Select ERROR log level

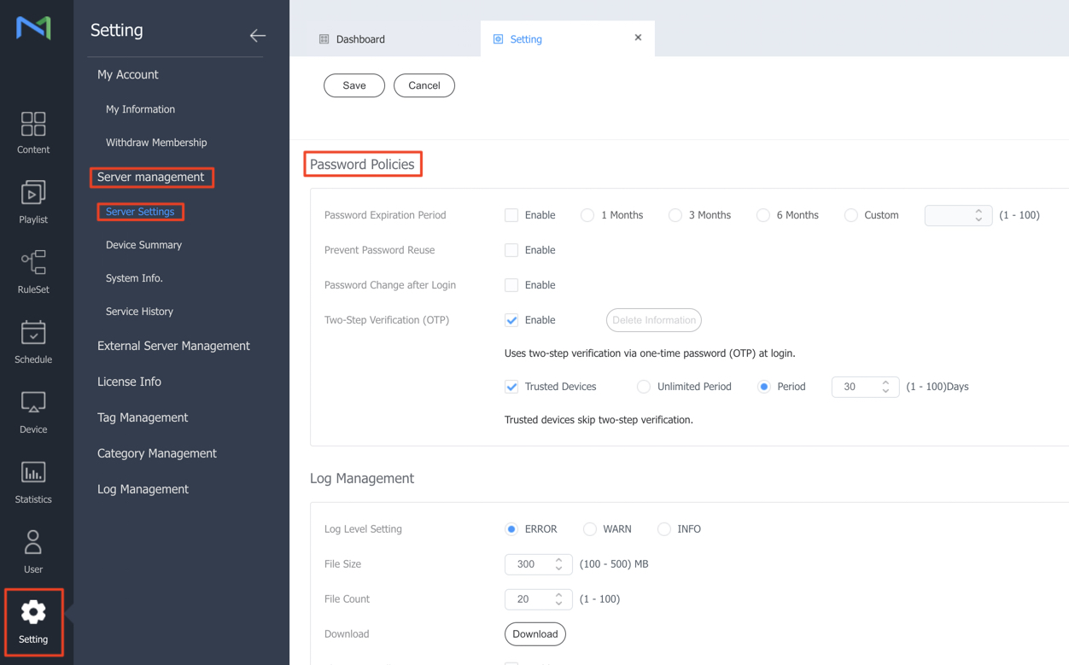click(x=511, y=529)
